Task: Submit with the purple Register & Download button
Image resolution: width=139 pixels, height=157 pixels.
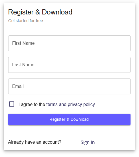Action: (x=69, y=119)
